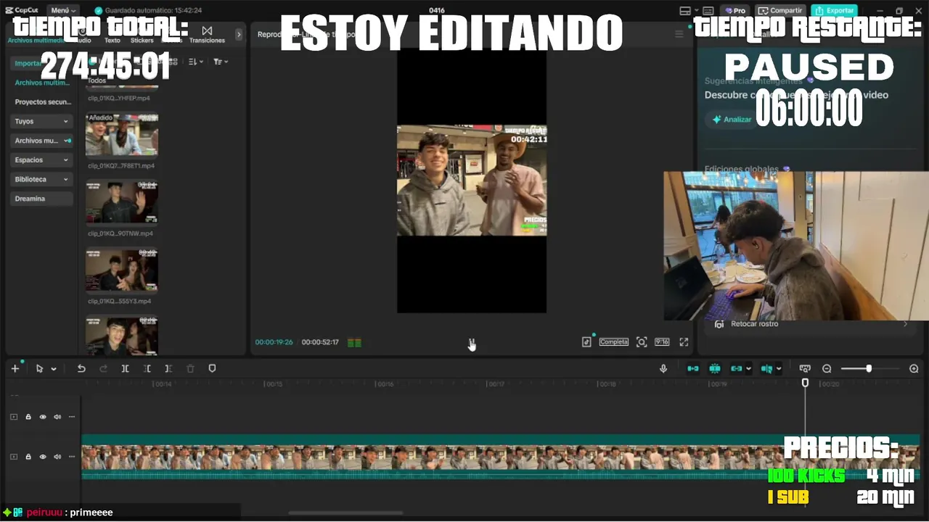Open the Menú dropdown
This screenshot has height=522, width=929.
tap(64, 11)
